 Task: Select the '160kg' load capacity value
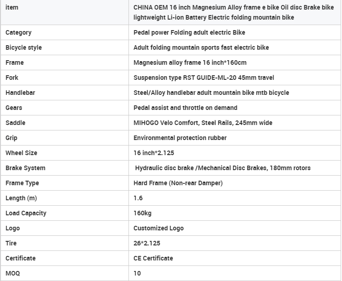[142, 213]
